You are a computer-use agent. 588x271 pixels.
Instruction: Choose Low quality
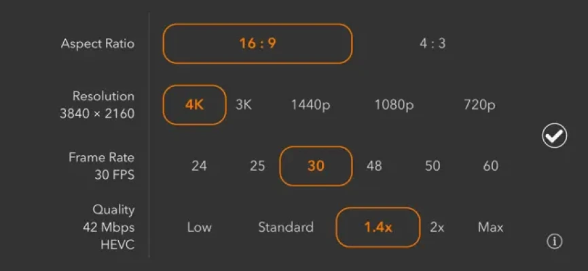click(200, 227)
